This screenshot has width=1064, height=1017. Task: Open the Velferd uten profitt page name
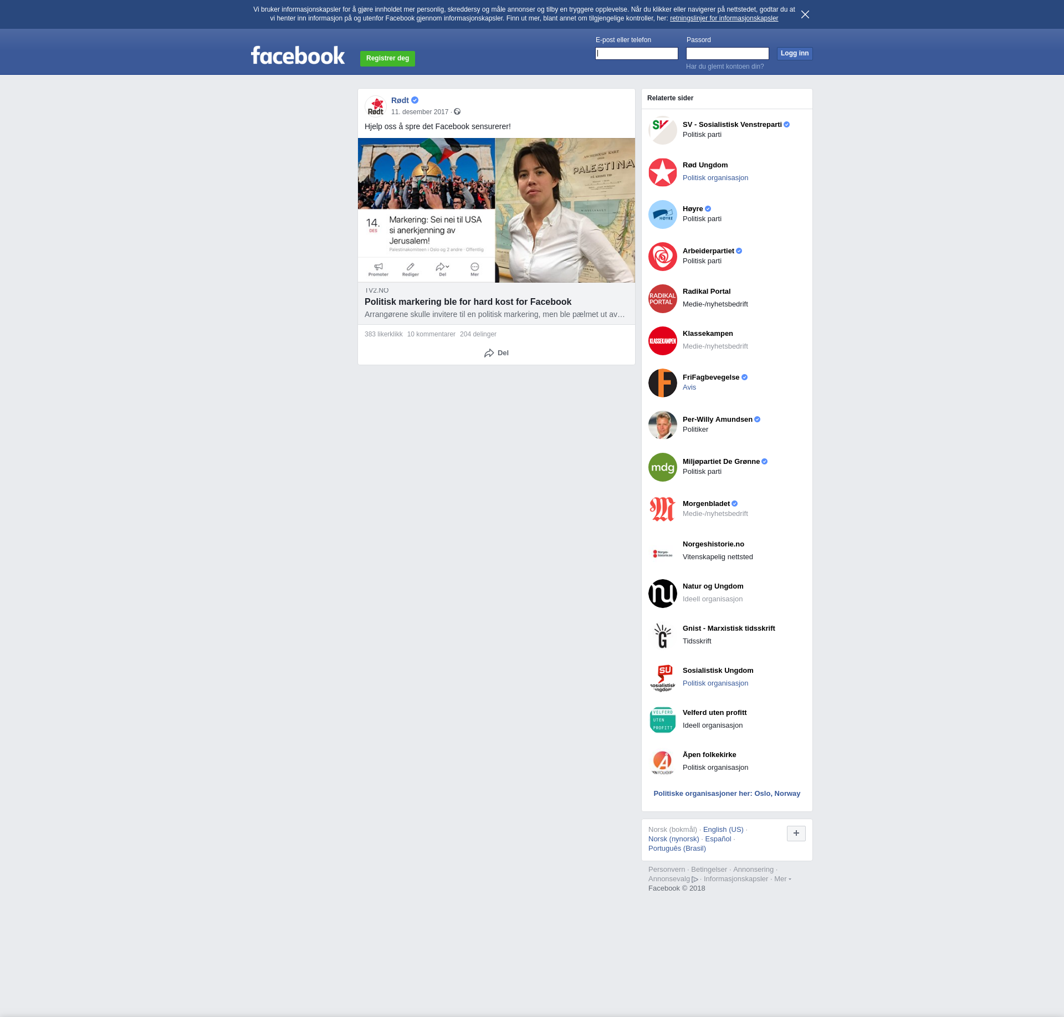[x=714, y=713]
